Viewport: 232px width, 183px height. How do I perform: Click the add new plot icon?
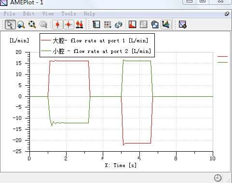(183, 25)
